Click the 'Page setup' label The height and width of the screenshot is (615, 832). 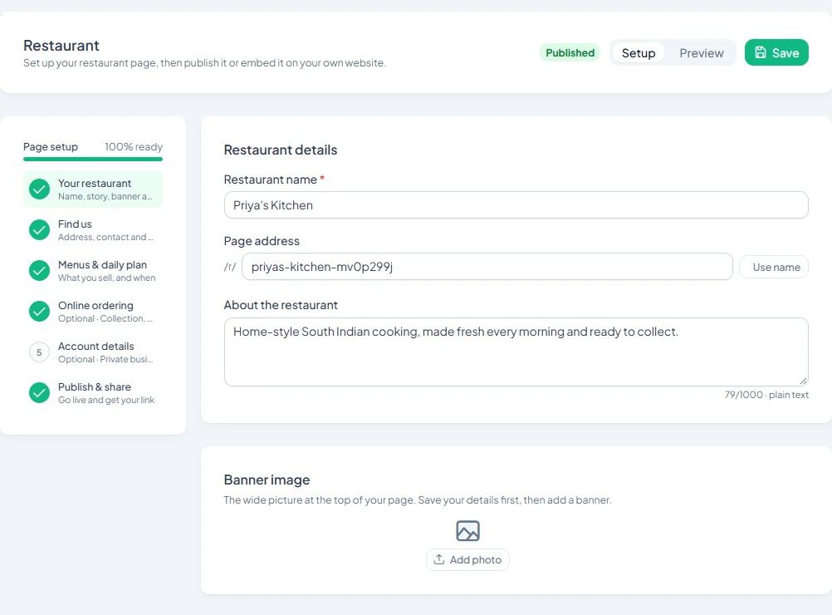tap(51, 146)
